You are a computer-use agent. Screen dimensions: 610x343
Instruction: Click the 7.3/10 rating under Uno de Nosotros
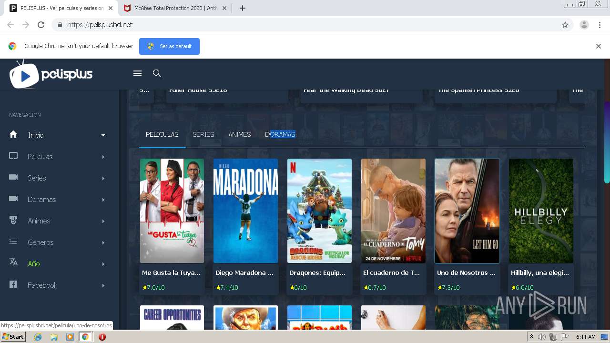click(448, 287)
